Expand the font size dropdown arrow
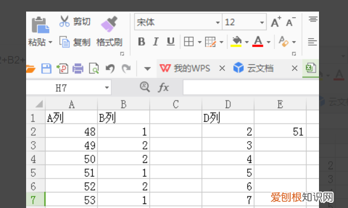Viewport: 348px width, 208px height. pos(262,23)
